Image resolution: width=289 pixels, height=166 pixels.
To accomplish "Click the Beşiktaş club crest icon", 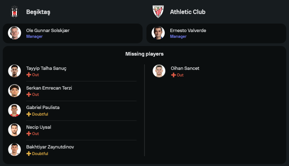I will [14, 12].
